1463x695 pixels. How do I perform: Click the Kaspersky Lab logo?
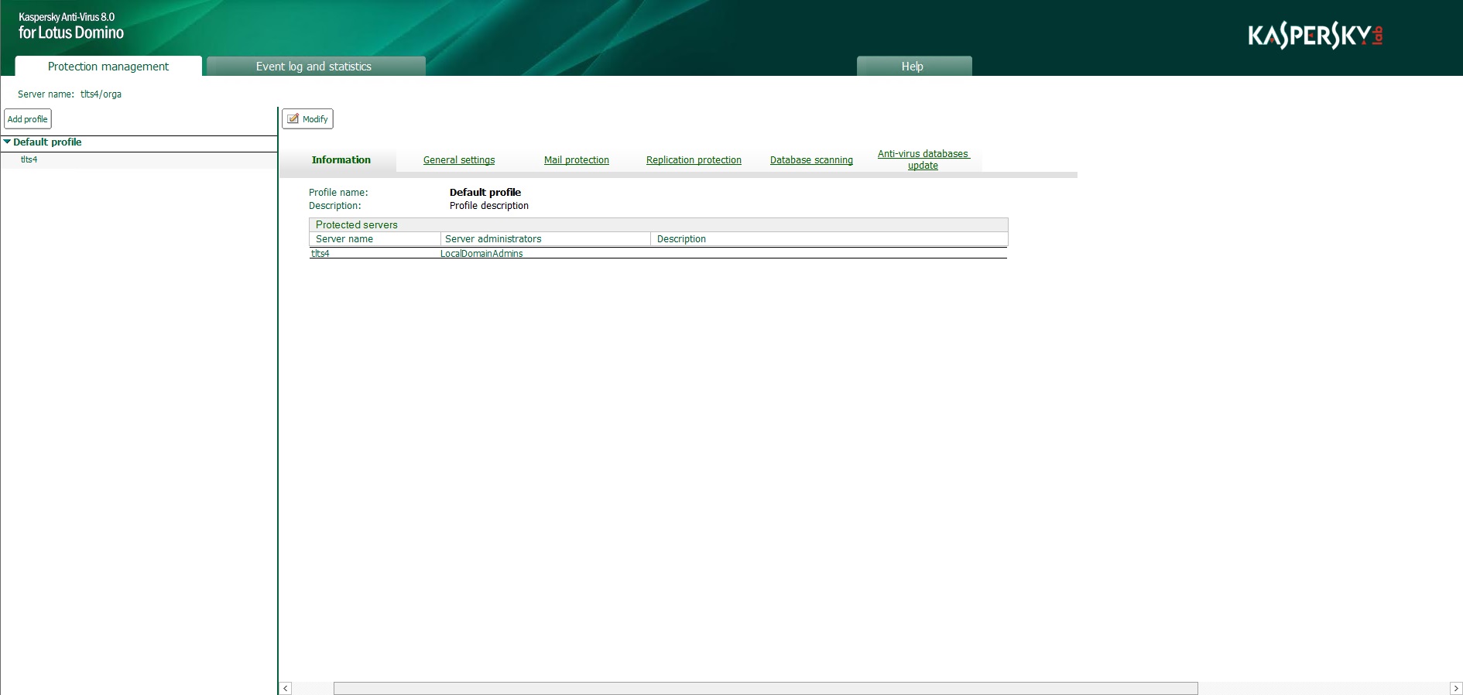pos(1315,36)
